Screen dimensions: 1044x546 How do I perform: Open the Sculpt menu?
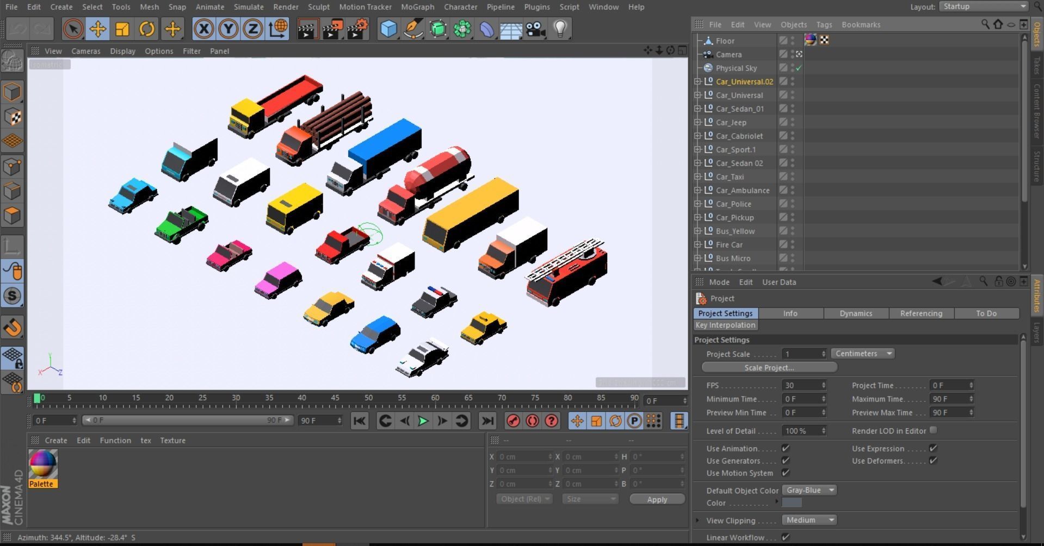click(319, 7)
